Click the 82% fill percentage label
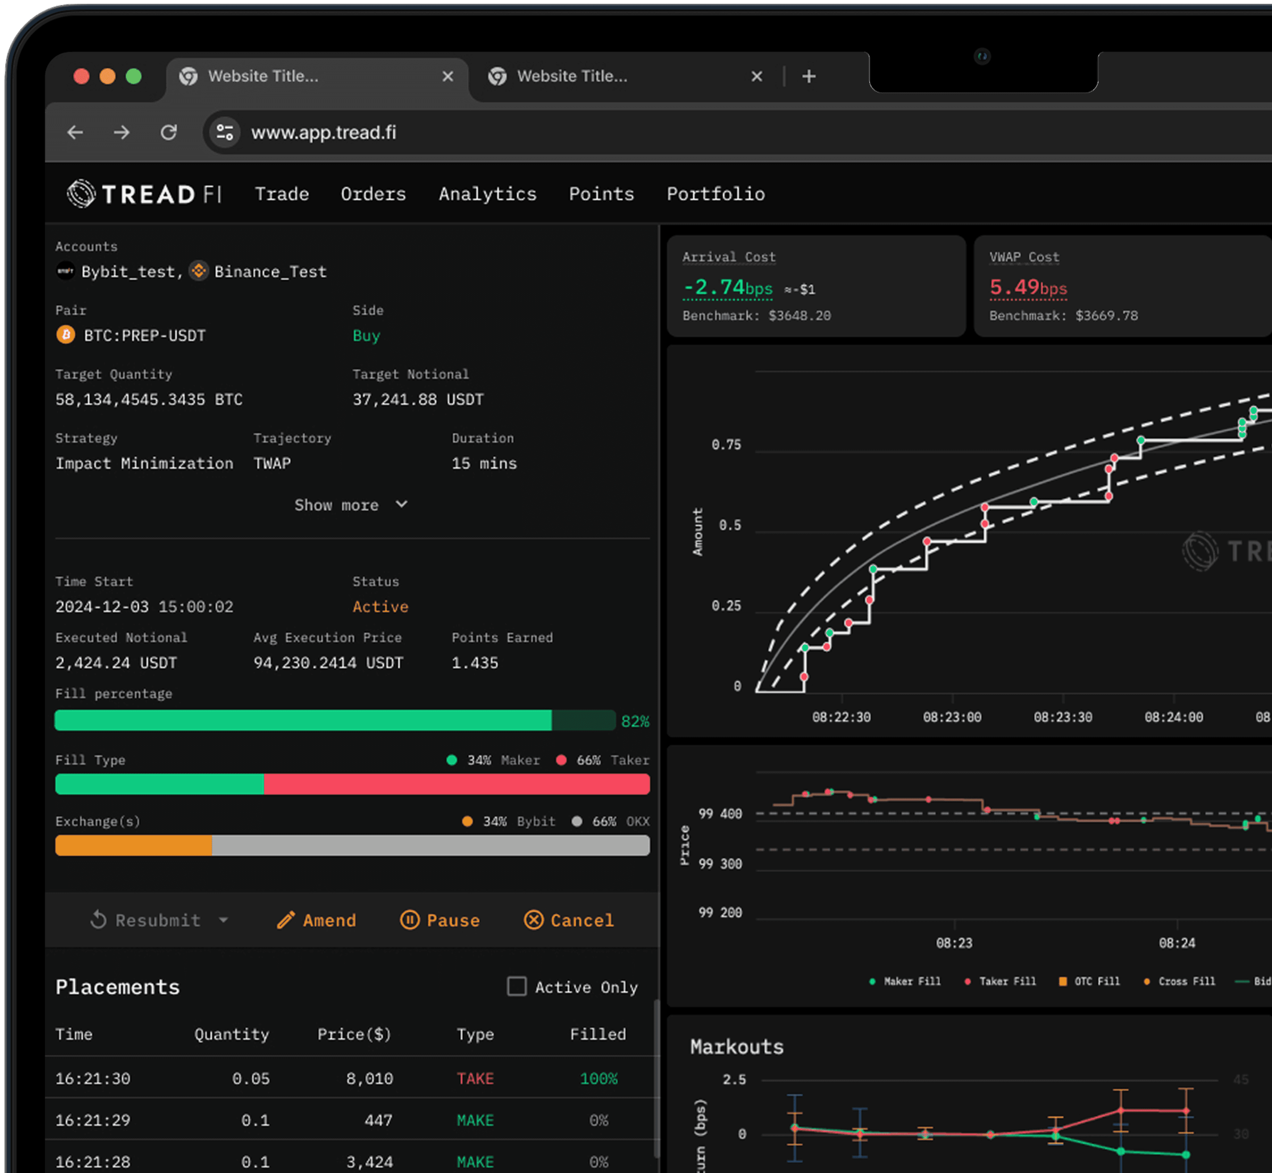The width and height of the screenshot is (1272, 1173). (x=635, y=721)
